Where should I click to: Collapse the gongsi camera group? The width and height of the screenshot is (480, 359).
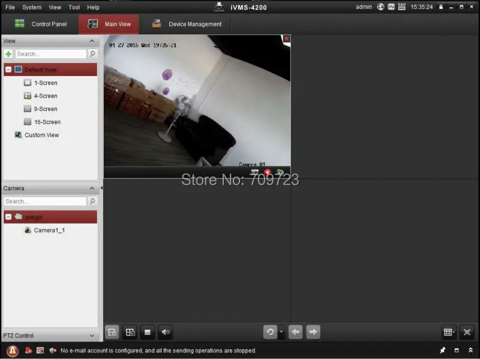(8, 217)
